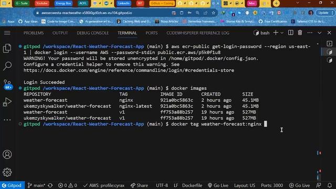The width and height of the screenshot is (336, 189).
Task: Show additional activity bar views ellipsis
Action: click(x=7, y=120)
